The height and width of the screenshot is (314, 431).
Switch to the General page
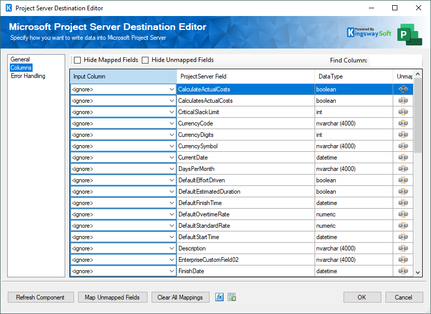pos(20,59)
